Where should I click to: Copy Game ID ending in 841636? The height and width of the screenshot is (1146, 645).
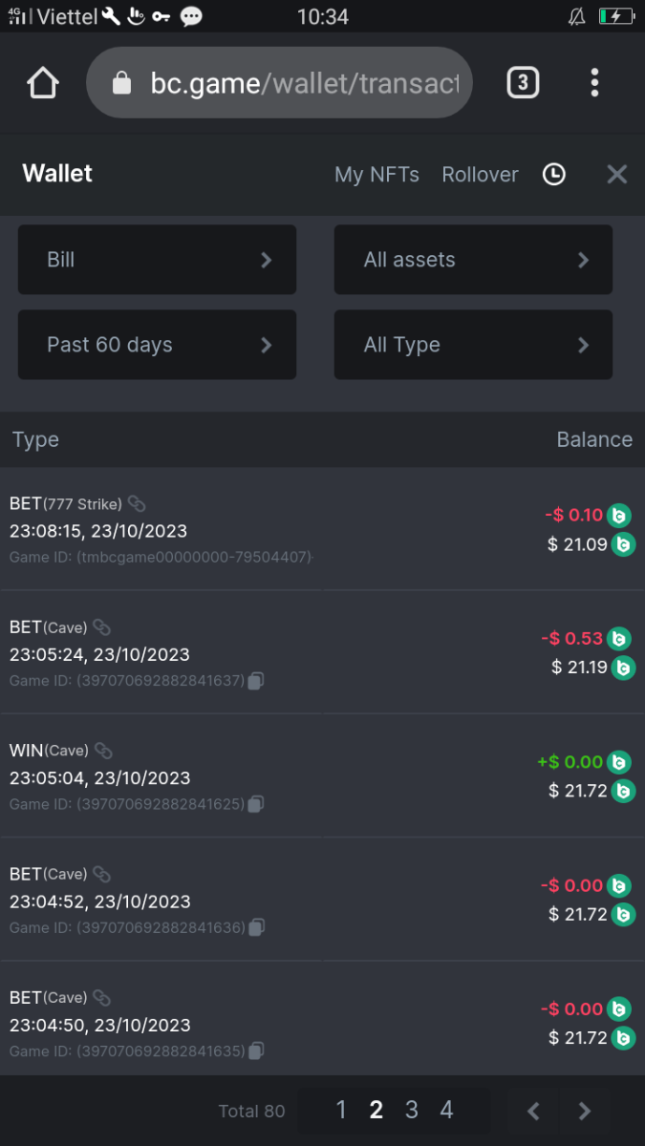coord(256,927)
